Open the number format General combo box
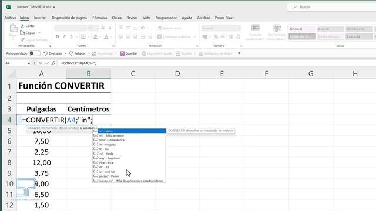 pyautogui.click(x=221, y=28)
